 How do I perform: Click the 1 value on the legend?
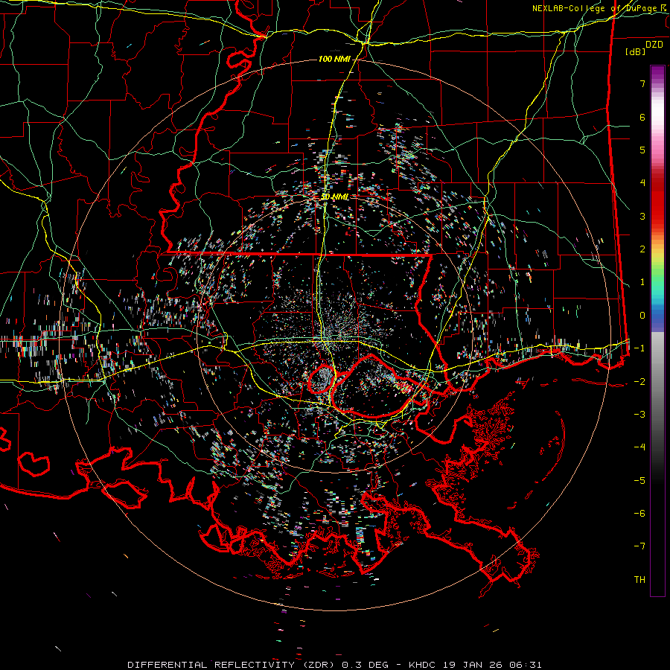click(642, 282)
